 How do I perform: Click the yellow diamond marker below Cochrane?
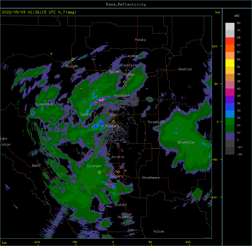click(x=99, y=172)
